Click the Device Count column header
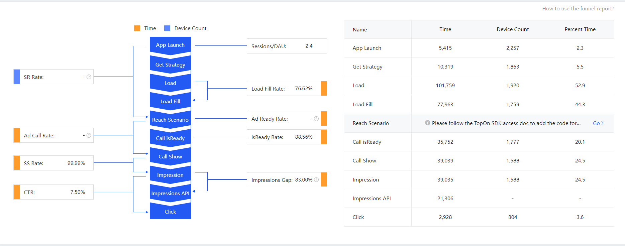This screenshot has height=246, width=625. point(513,29)
